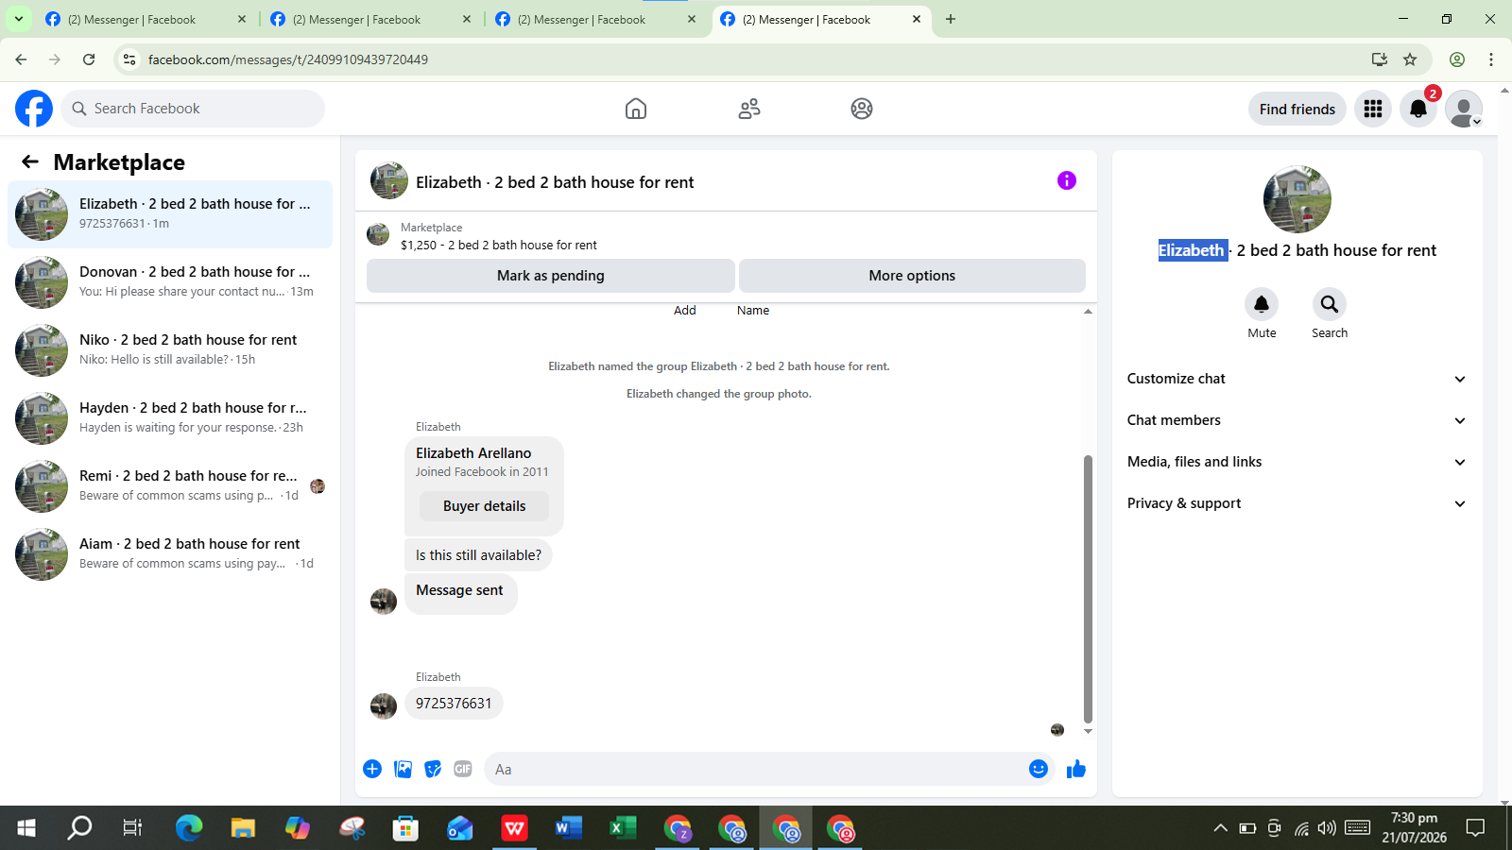
Task: Launch Microsoft Edge from the taskbar
Action: tap(189, 828)
